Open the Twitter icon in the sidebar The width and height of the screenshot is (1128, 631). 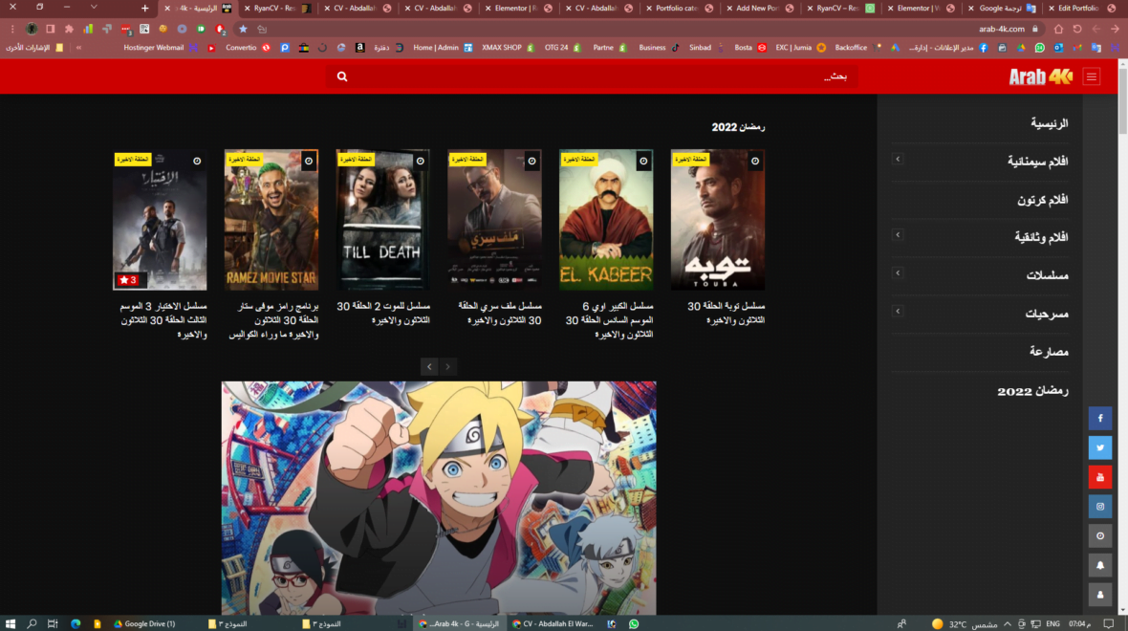[1100, 447]
